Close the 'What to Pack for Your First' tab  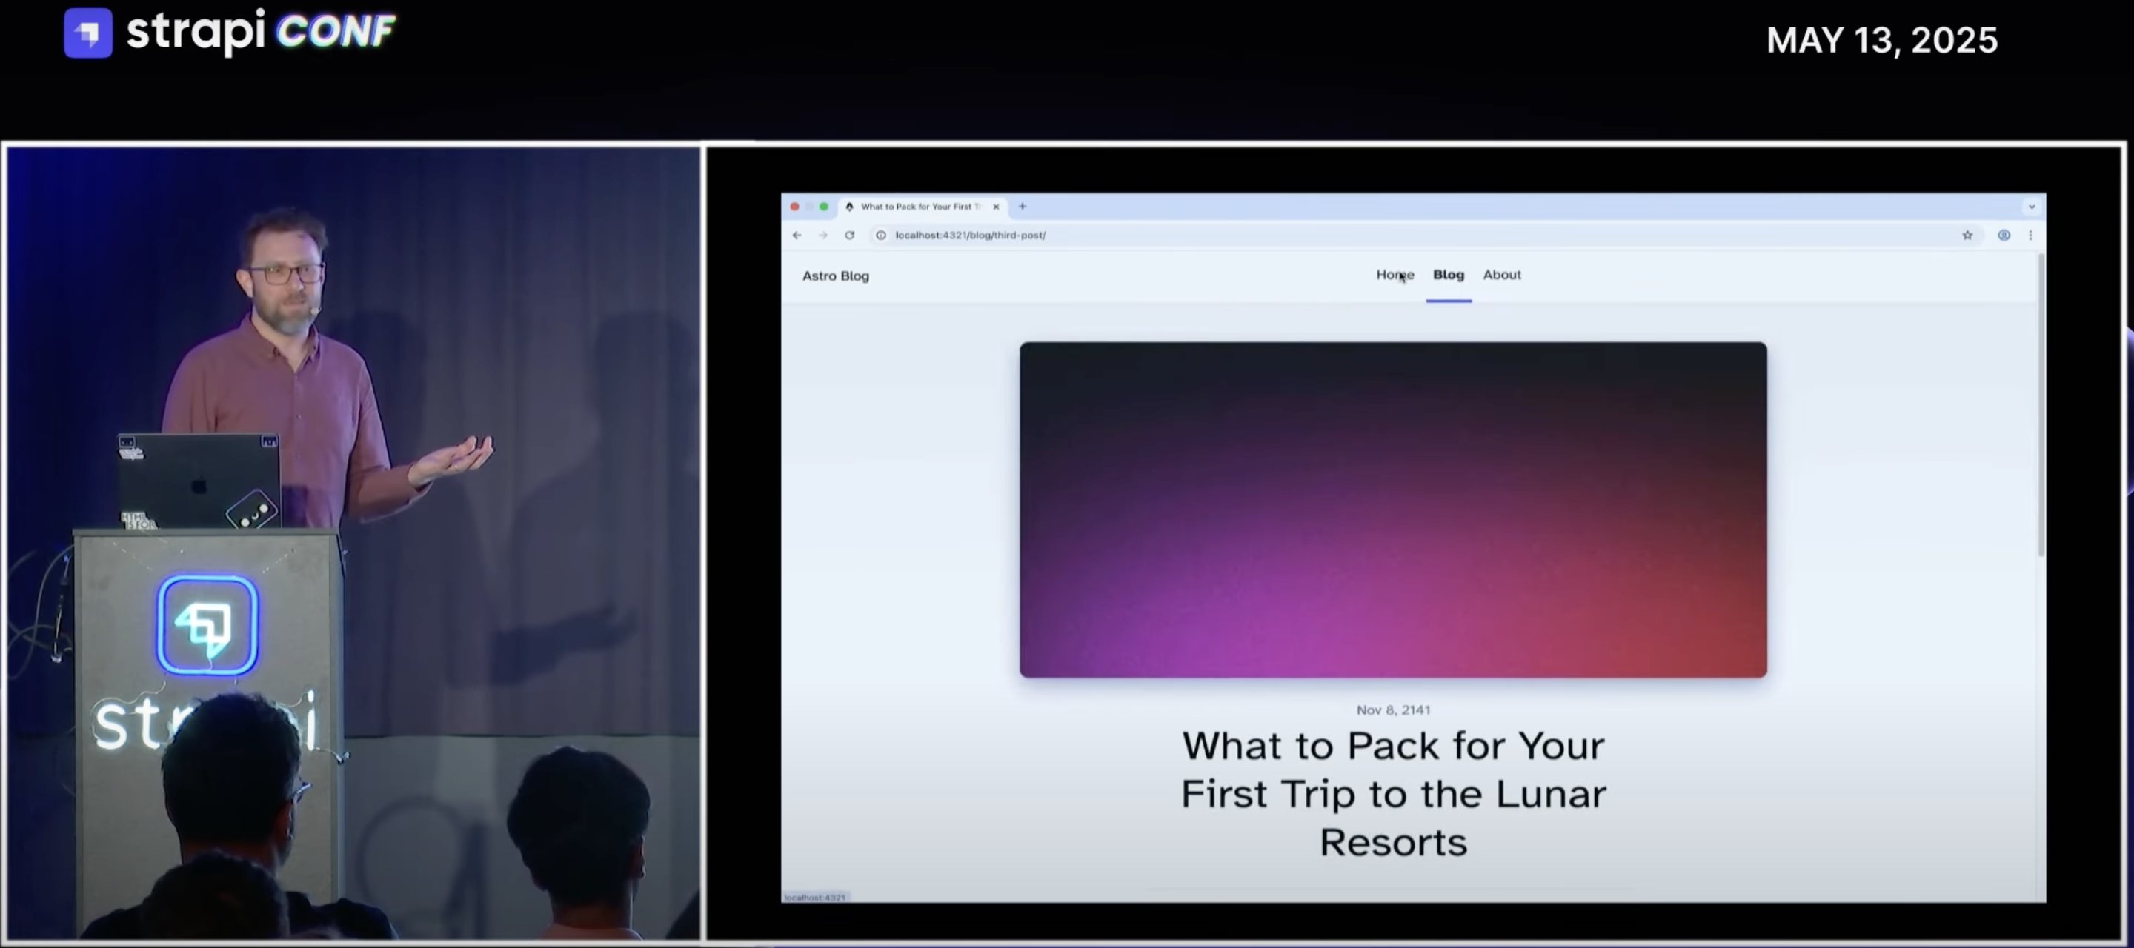pos(996,207)
